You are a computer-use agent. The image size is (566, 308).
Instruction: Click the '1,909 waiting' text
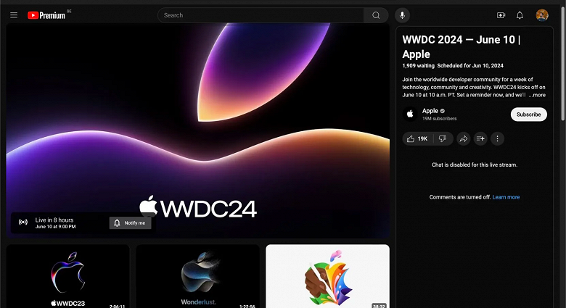[419, 66]
